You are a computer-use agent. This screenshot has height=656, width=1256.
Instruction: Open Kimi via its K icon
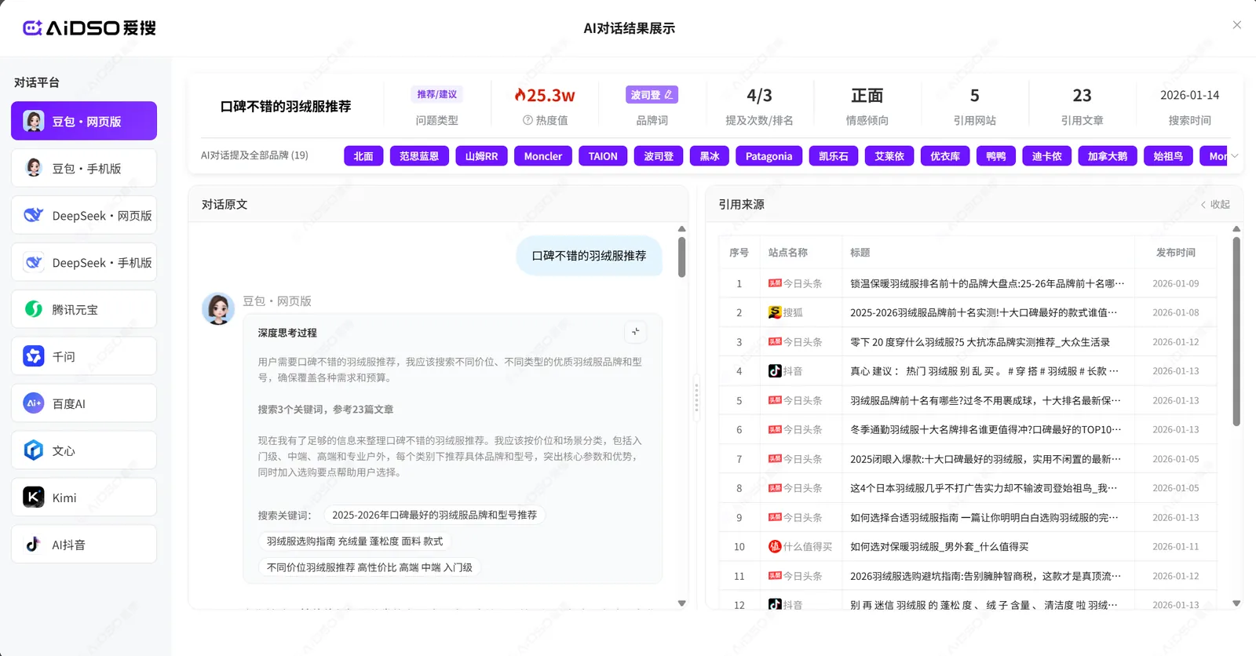tap(34, 497)
